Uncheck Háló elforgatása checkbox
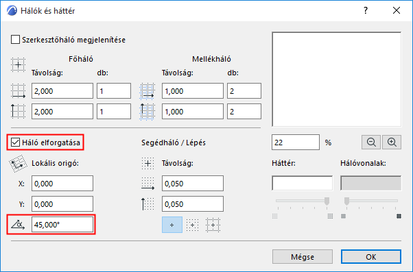The height and width of the screenshot is (272, 413). (x=15, y=143)
